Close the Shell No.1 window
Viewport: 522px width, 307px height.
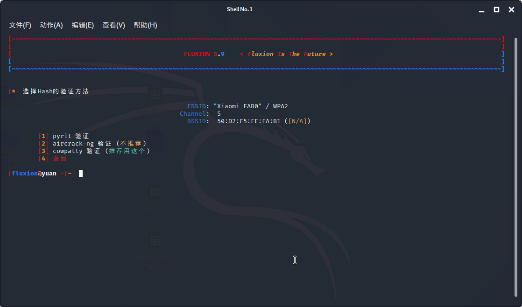coord(512,10)
